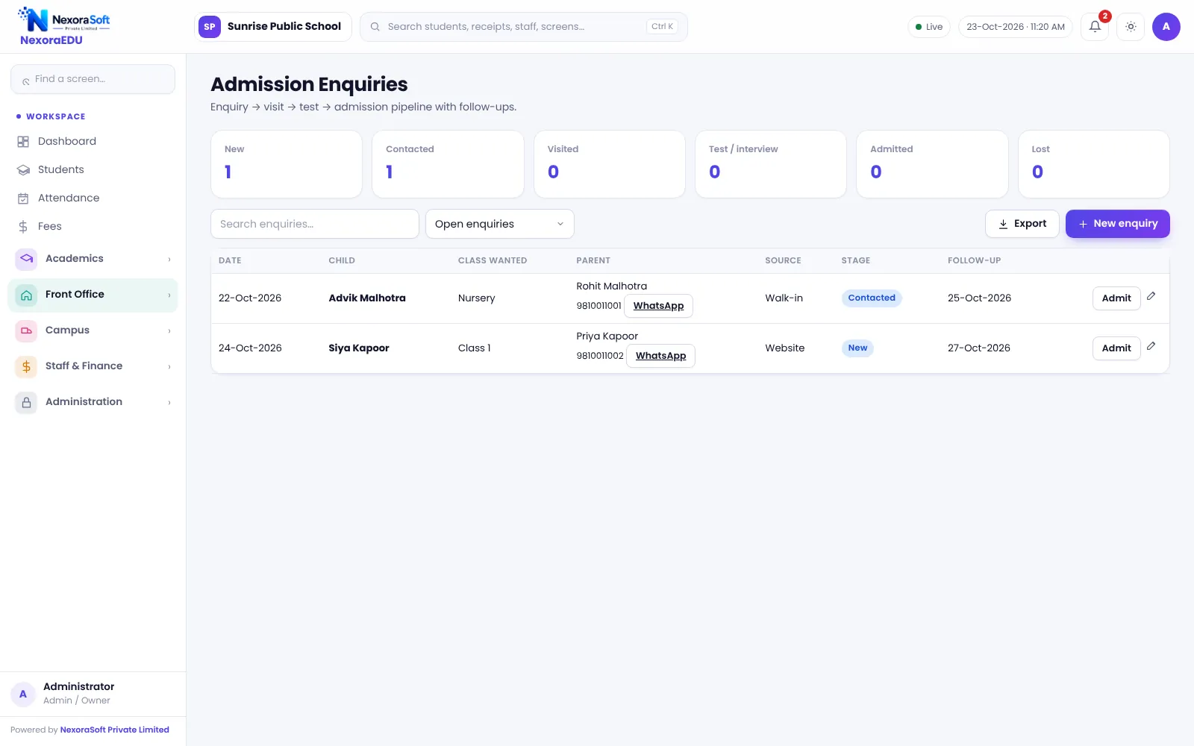Viewport: 1194px width, 746px height.
Task: Open the Open enquiries filter dropdown
Action: click(500, 224)
